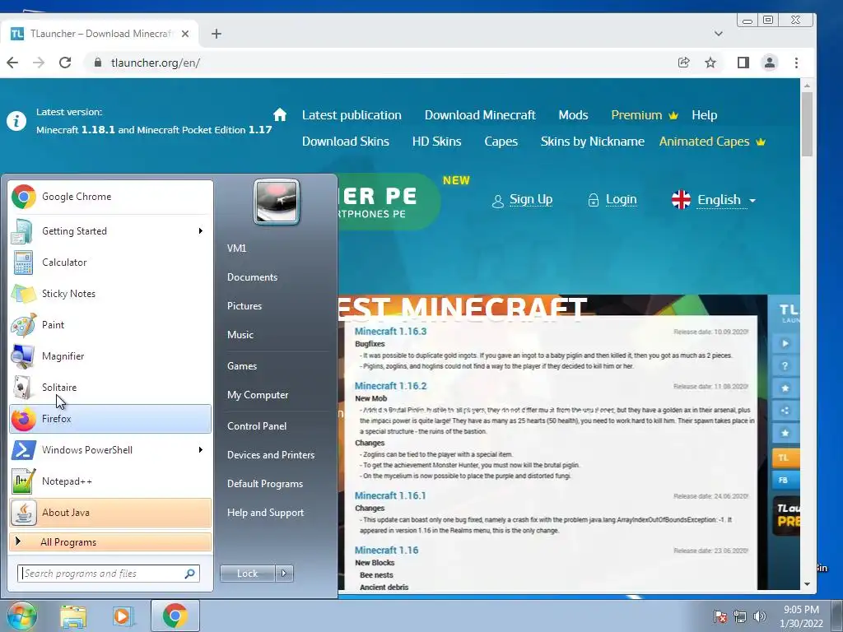Open Sticky Notes program

point(110,294)
